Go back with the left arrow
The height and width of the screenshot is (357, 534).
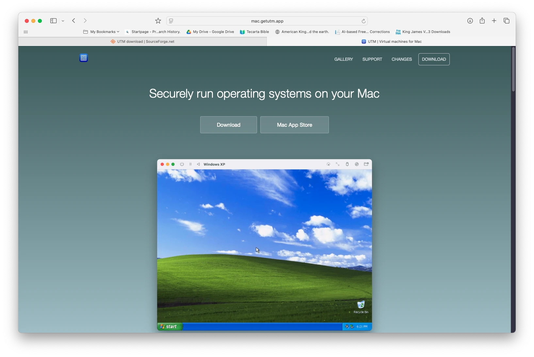(x=74, y=21)
